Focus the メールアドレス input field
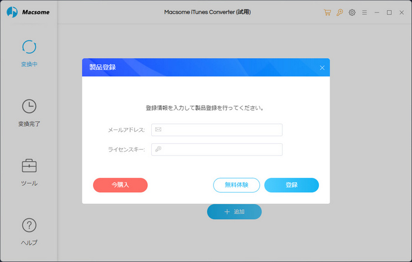Screen dimensions: 412x262 pos(217,130)
